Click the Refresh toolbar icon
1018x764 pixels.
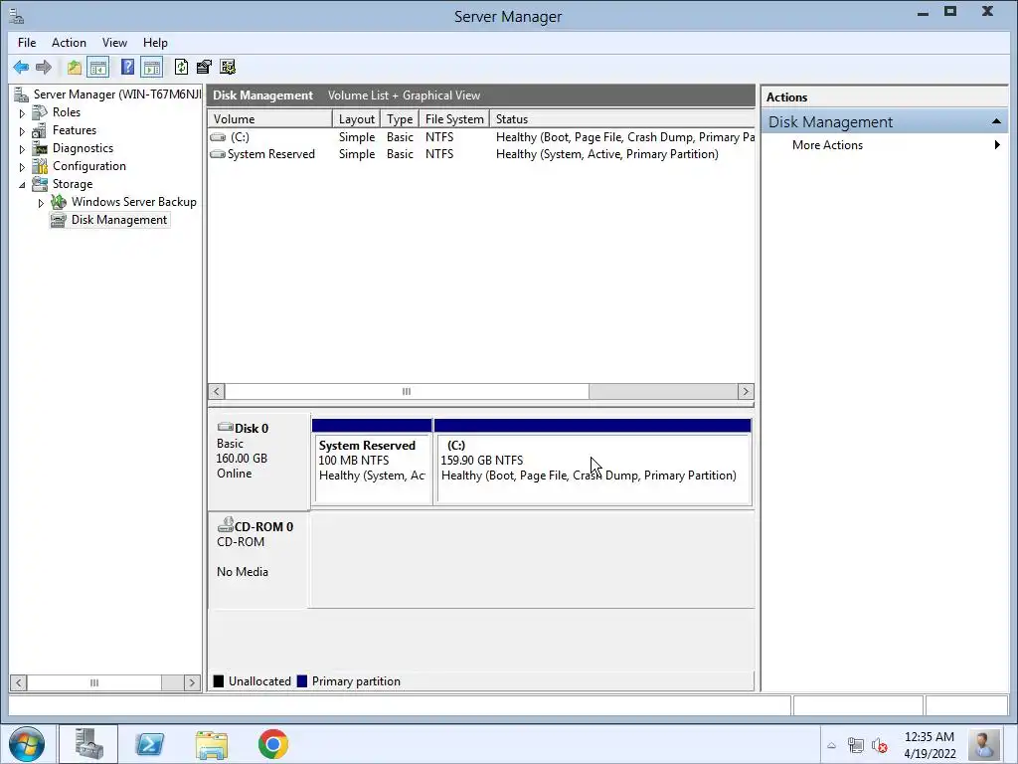(181, 67)
